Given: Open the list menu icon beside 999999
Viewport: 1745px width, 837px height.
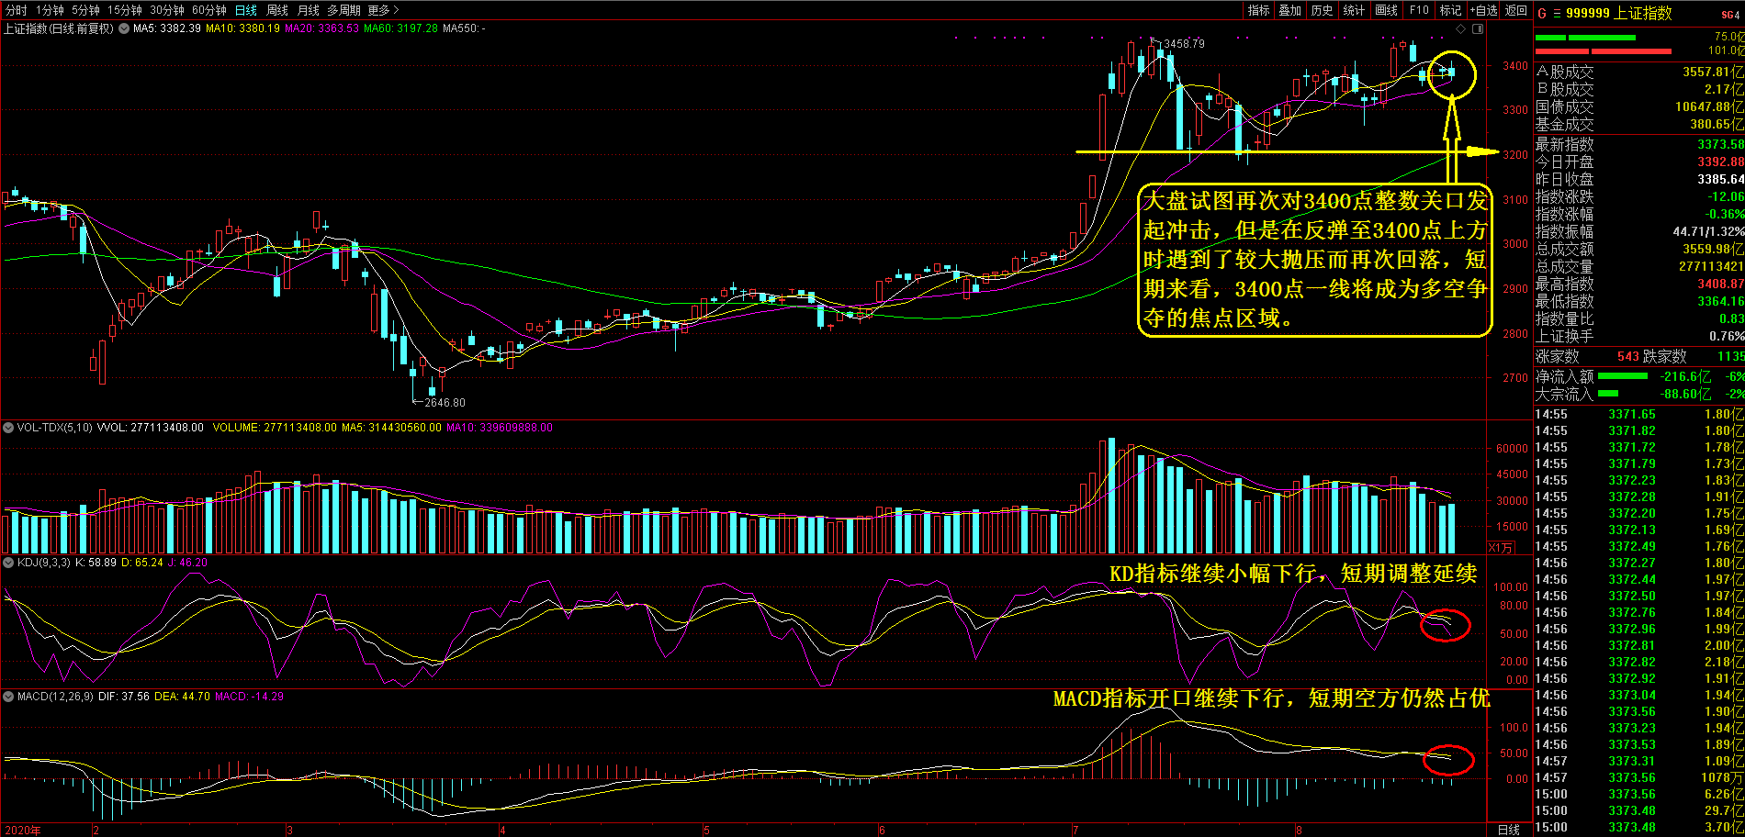Looking at the screenshot, I should [1557, 13].
